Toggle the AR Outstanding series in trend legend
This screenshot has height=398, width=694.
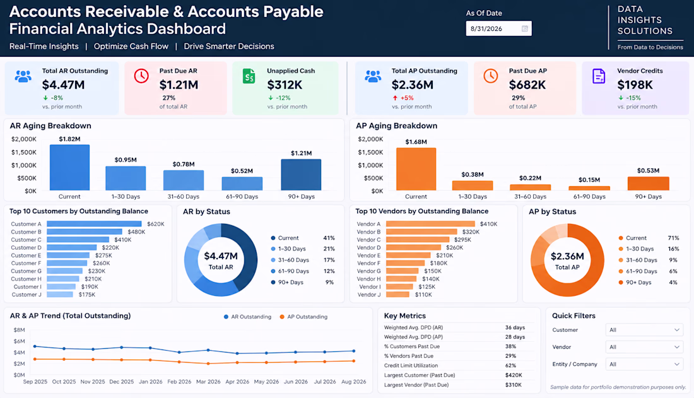pos(247,317)
